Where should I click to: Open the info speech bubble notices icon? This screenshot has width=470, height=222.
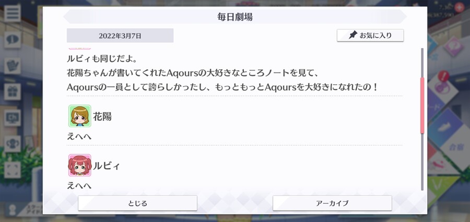point(13,40)
